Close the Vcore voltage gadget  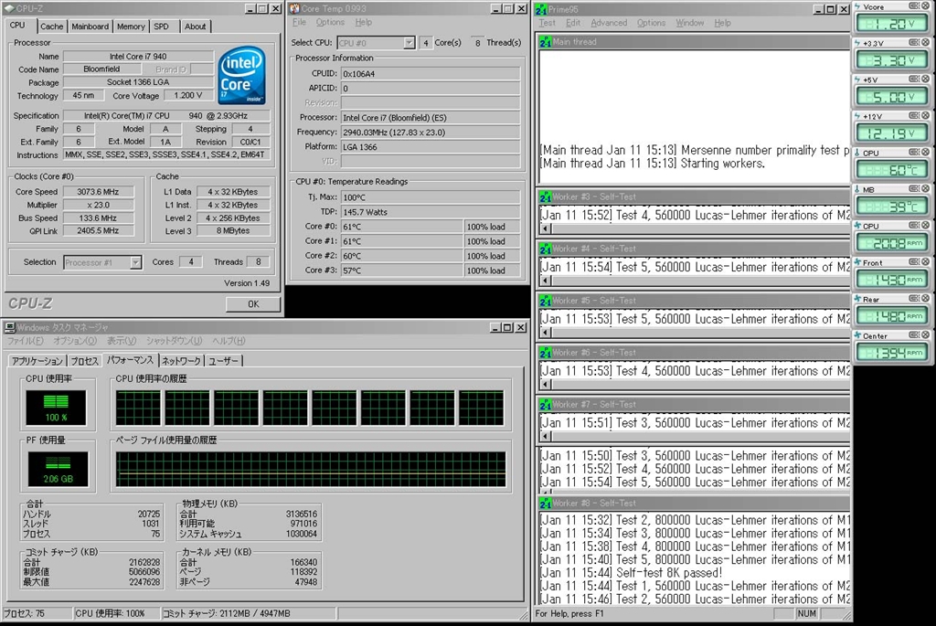point(924,6)
